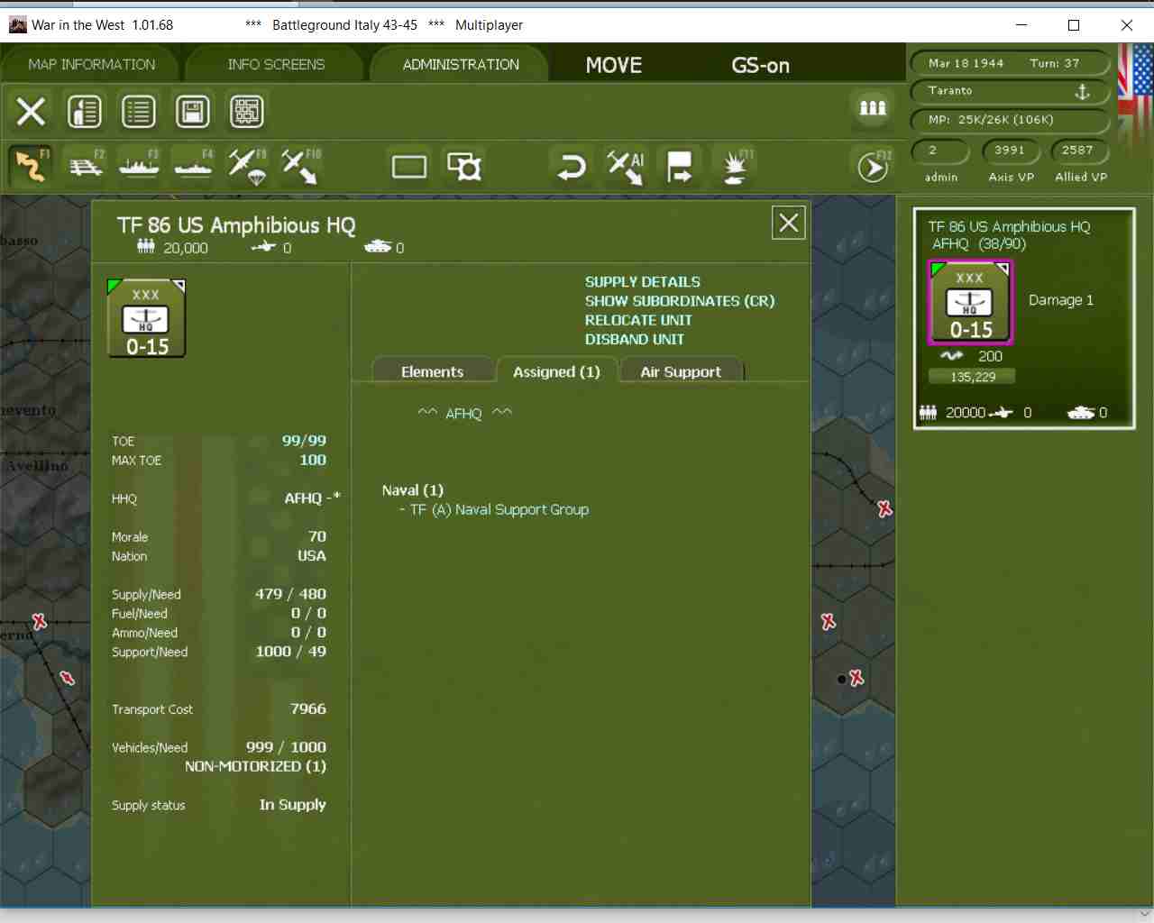Select TF (A) Naval Support Group

[499, 509]
